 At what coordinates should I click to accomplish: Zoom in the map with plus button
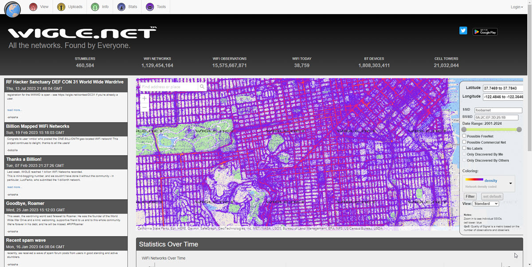click(145, 98)
